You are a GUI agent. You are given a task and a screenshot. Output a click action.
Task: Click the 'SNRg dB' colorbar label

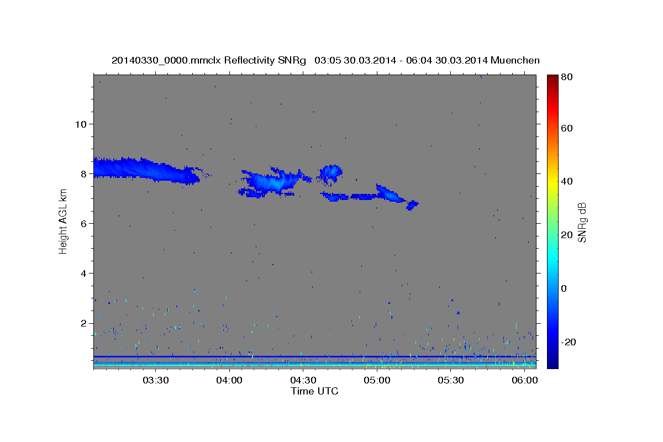coord(582,222)
